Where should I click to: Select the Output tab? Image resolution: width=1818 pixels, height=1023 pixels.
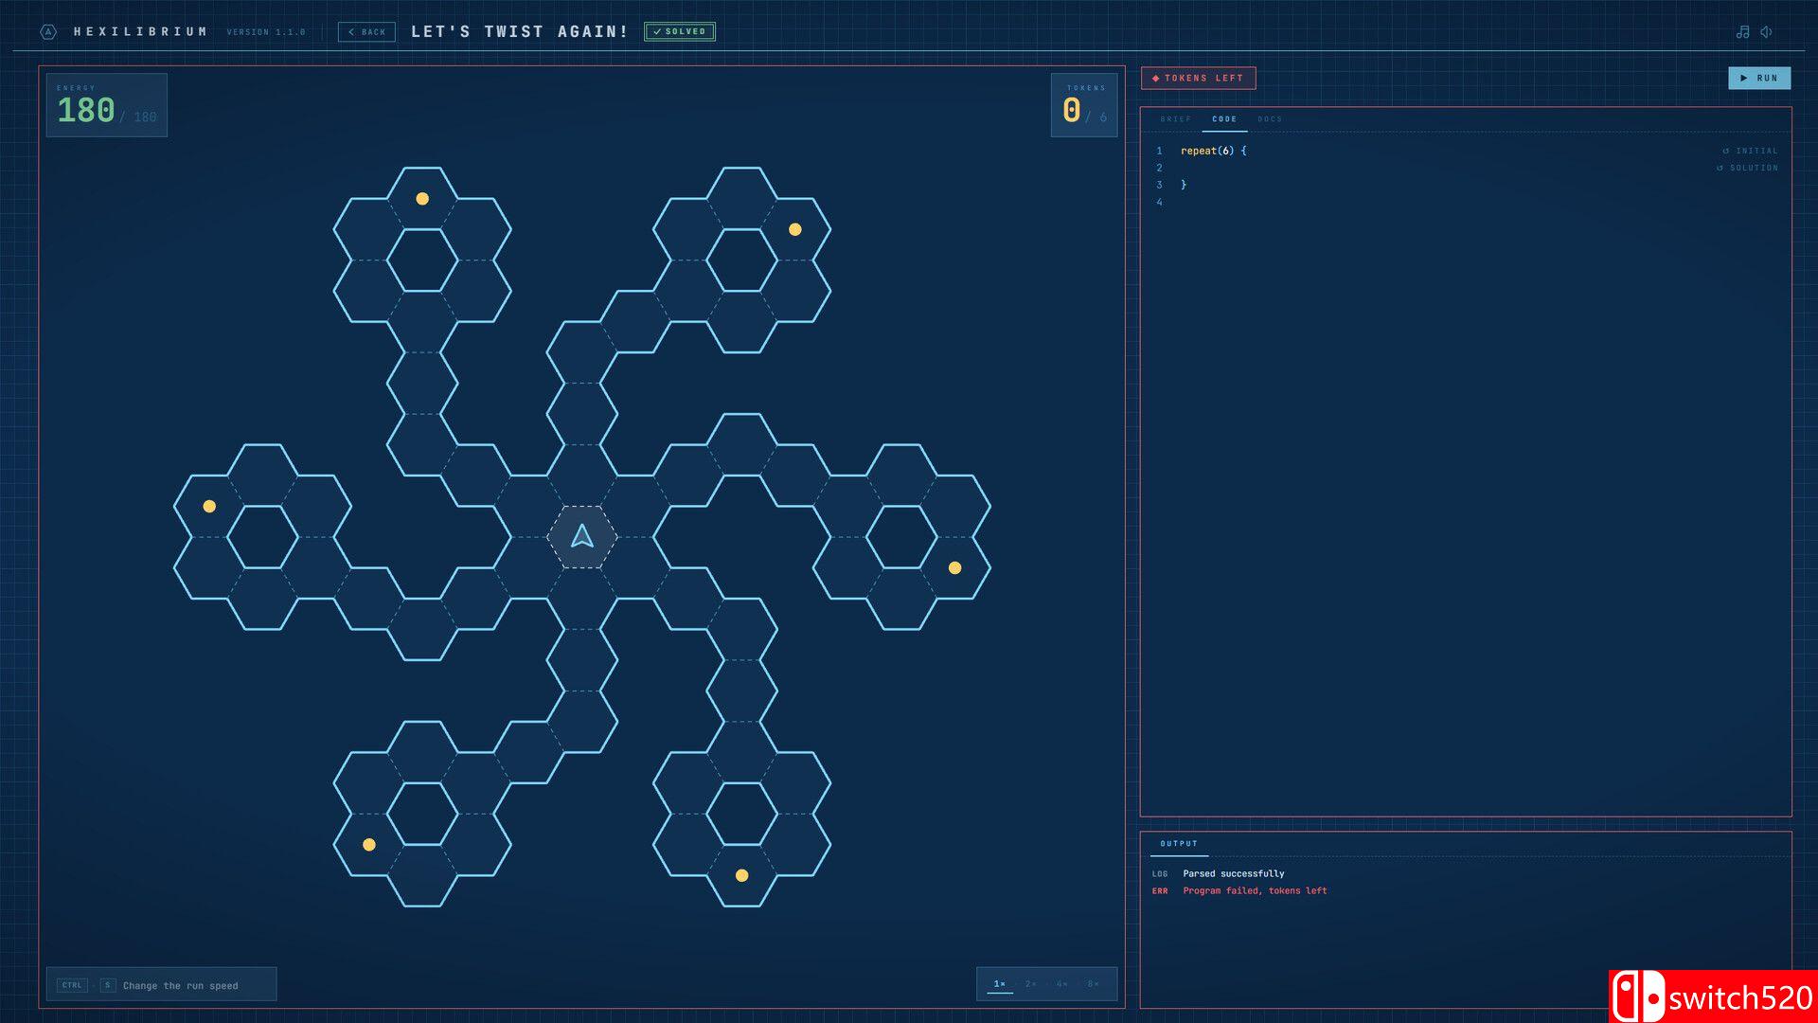1179,844
